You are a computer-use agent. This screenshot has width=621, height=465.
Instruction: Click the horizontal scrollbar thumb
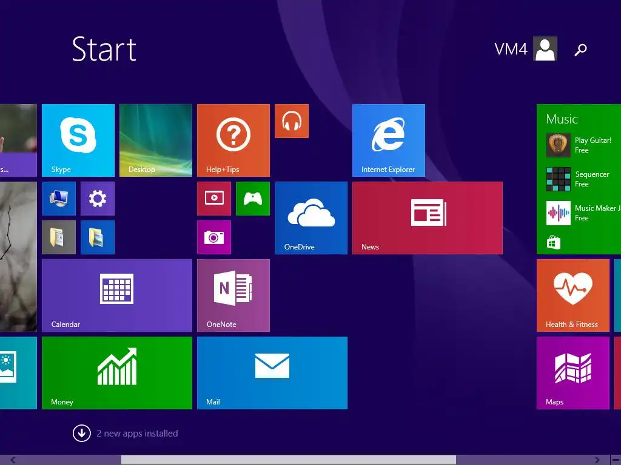288,460
